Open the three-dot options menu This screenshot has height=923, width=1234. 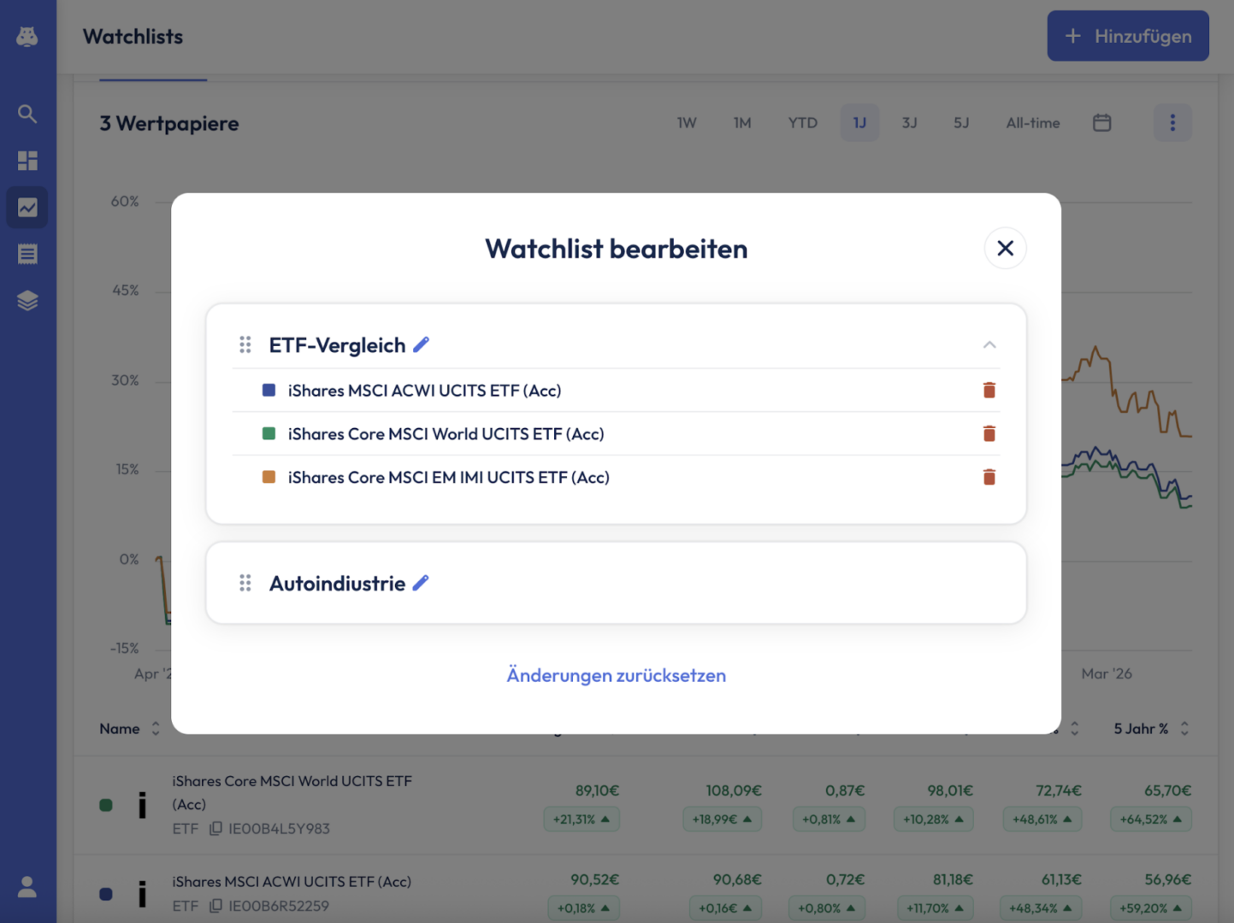pos(1172,123)
